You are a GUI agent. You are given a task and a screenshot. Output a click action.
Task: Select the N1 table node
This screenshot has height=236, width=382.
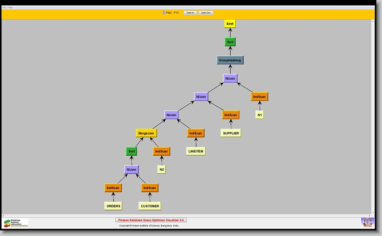(259, 115)
